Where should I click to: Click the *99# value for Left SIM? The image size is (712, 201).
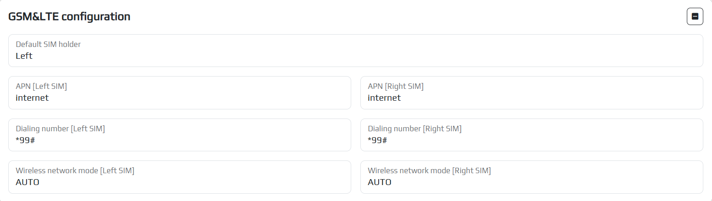[25, 140]
